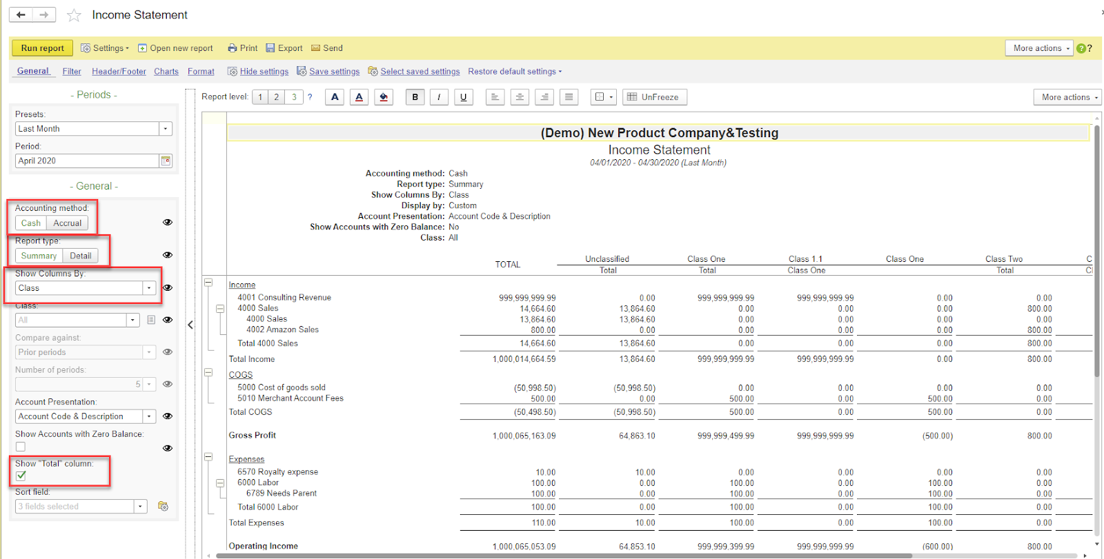Collapse the Expenses section
Image resolution: width=1104 pixels, height=559 pixels.
(208, 457)
